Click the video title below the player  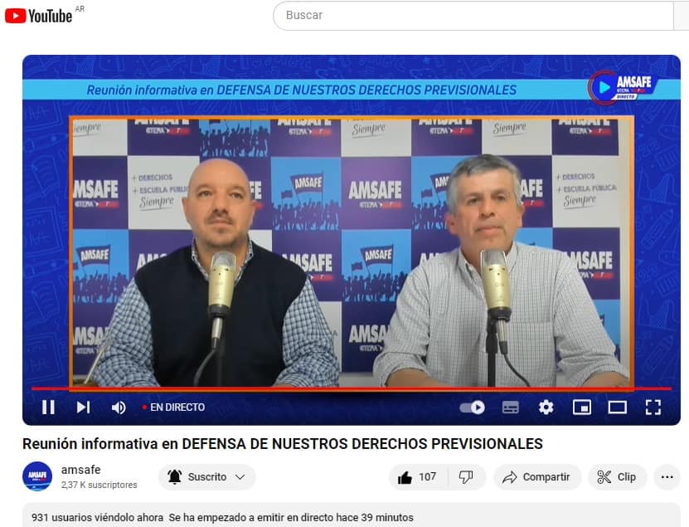(283, 444)
